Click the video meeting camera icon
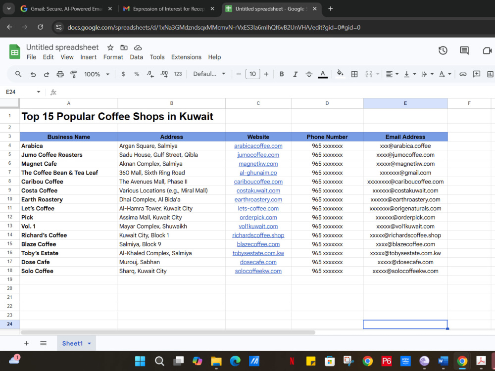The width and height of the screenshot is (495, 371). click(x=487, y=50)
